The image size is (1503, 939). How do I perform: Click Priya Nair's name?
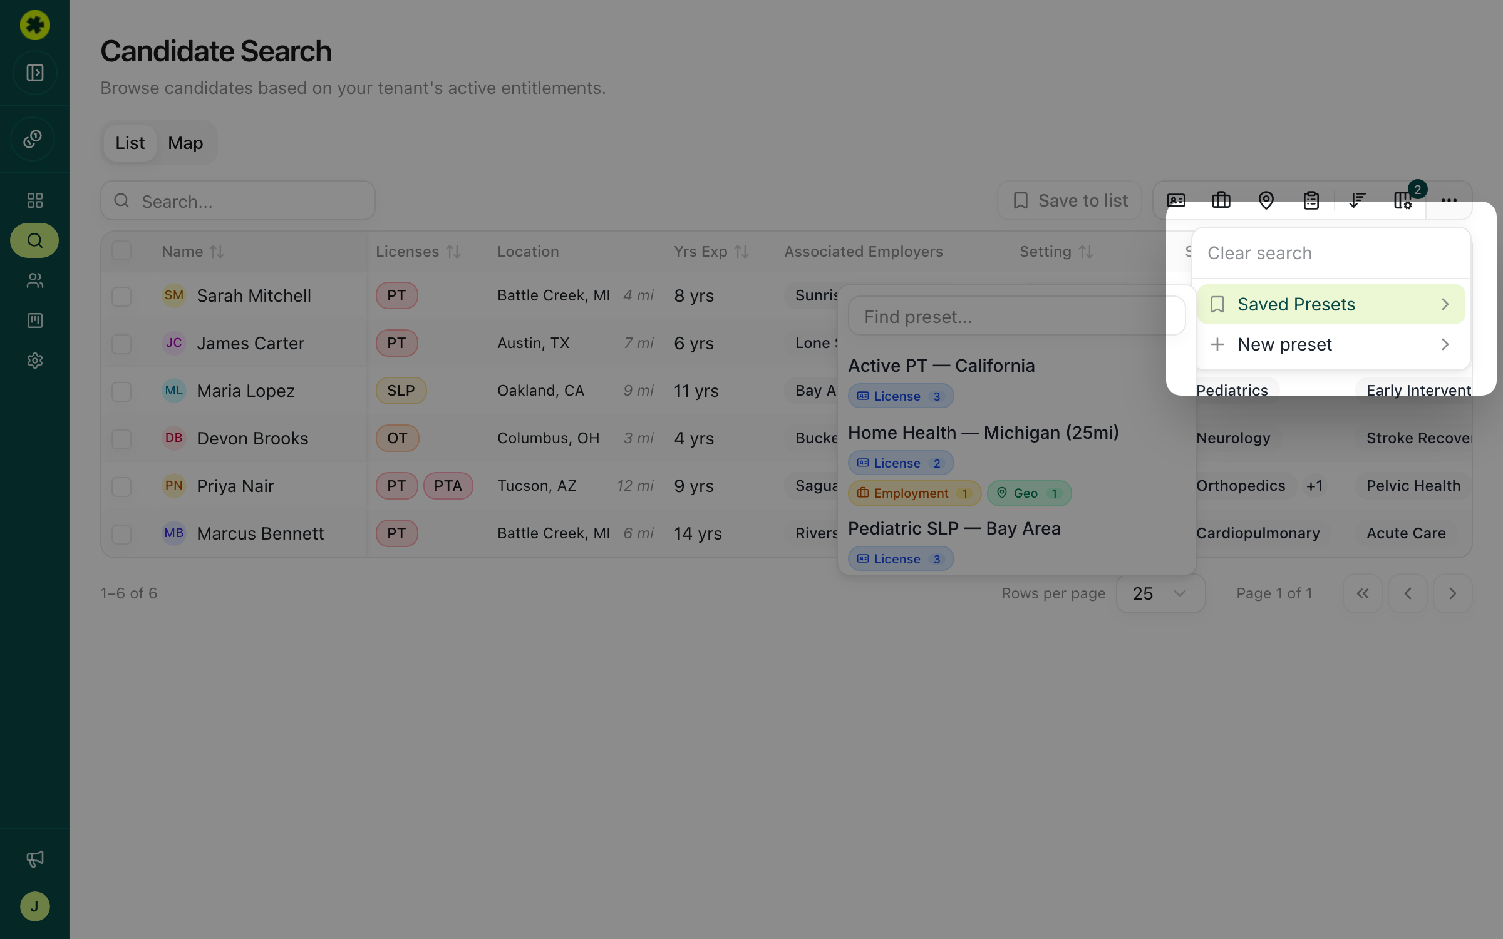coord(235,486)
